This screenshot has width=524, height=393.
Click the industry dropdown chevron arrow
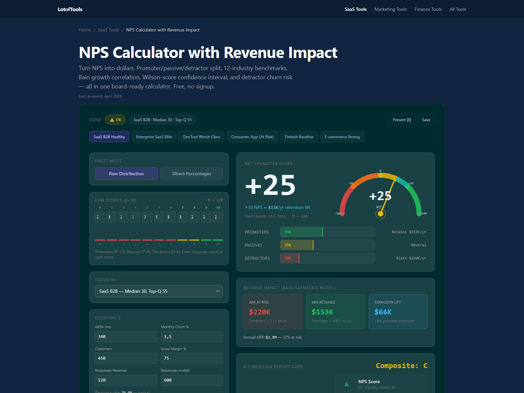point(218,291)
